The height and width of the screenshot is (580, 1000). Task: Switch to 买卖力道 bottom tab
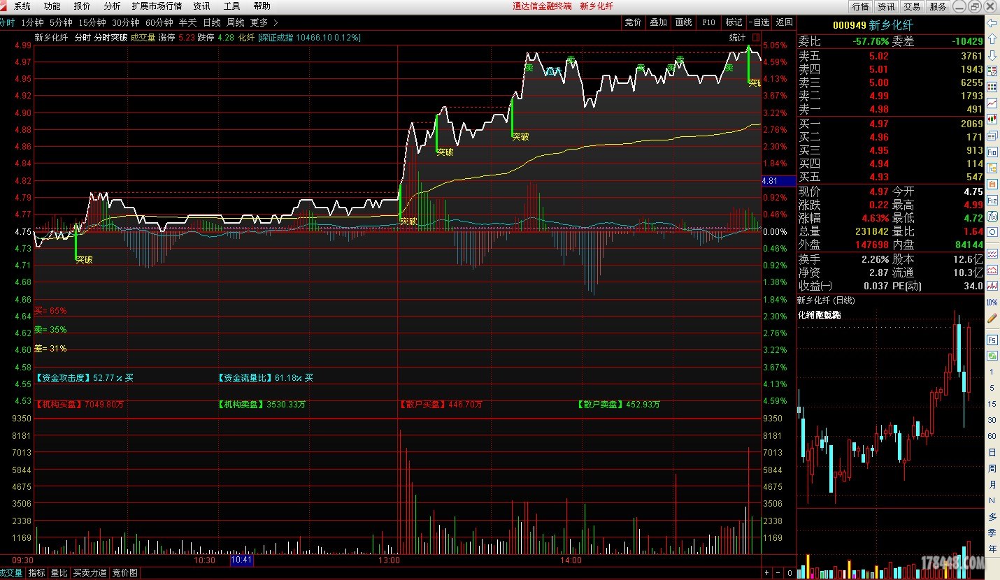pyautogui.click(x=90, y=573)
